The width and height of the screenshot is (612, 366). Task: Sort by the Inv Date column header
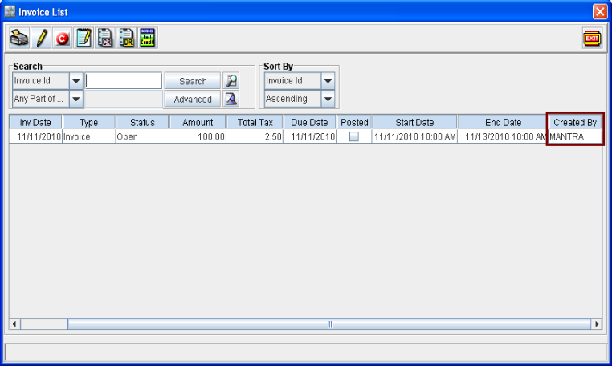tap(35, 122)
